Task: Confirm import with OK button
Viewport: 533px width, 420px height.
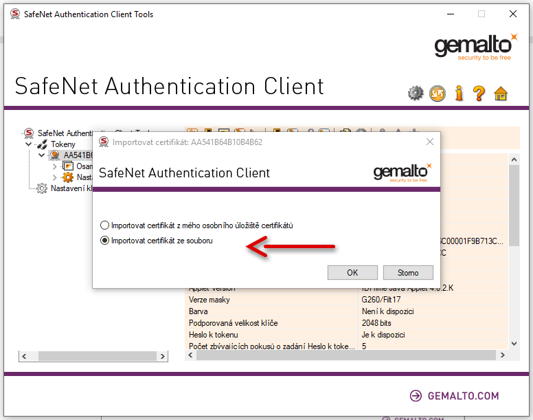Action: click(352, 272)
